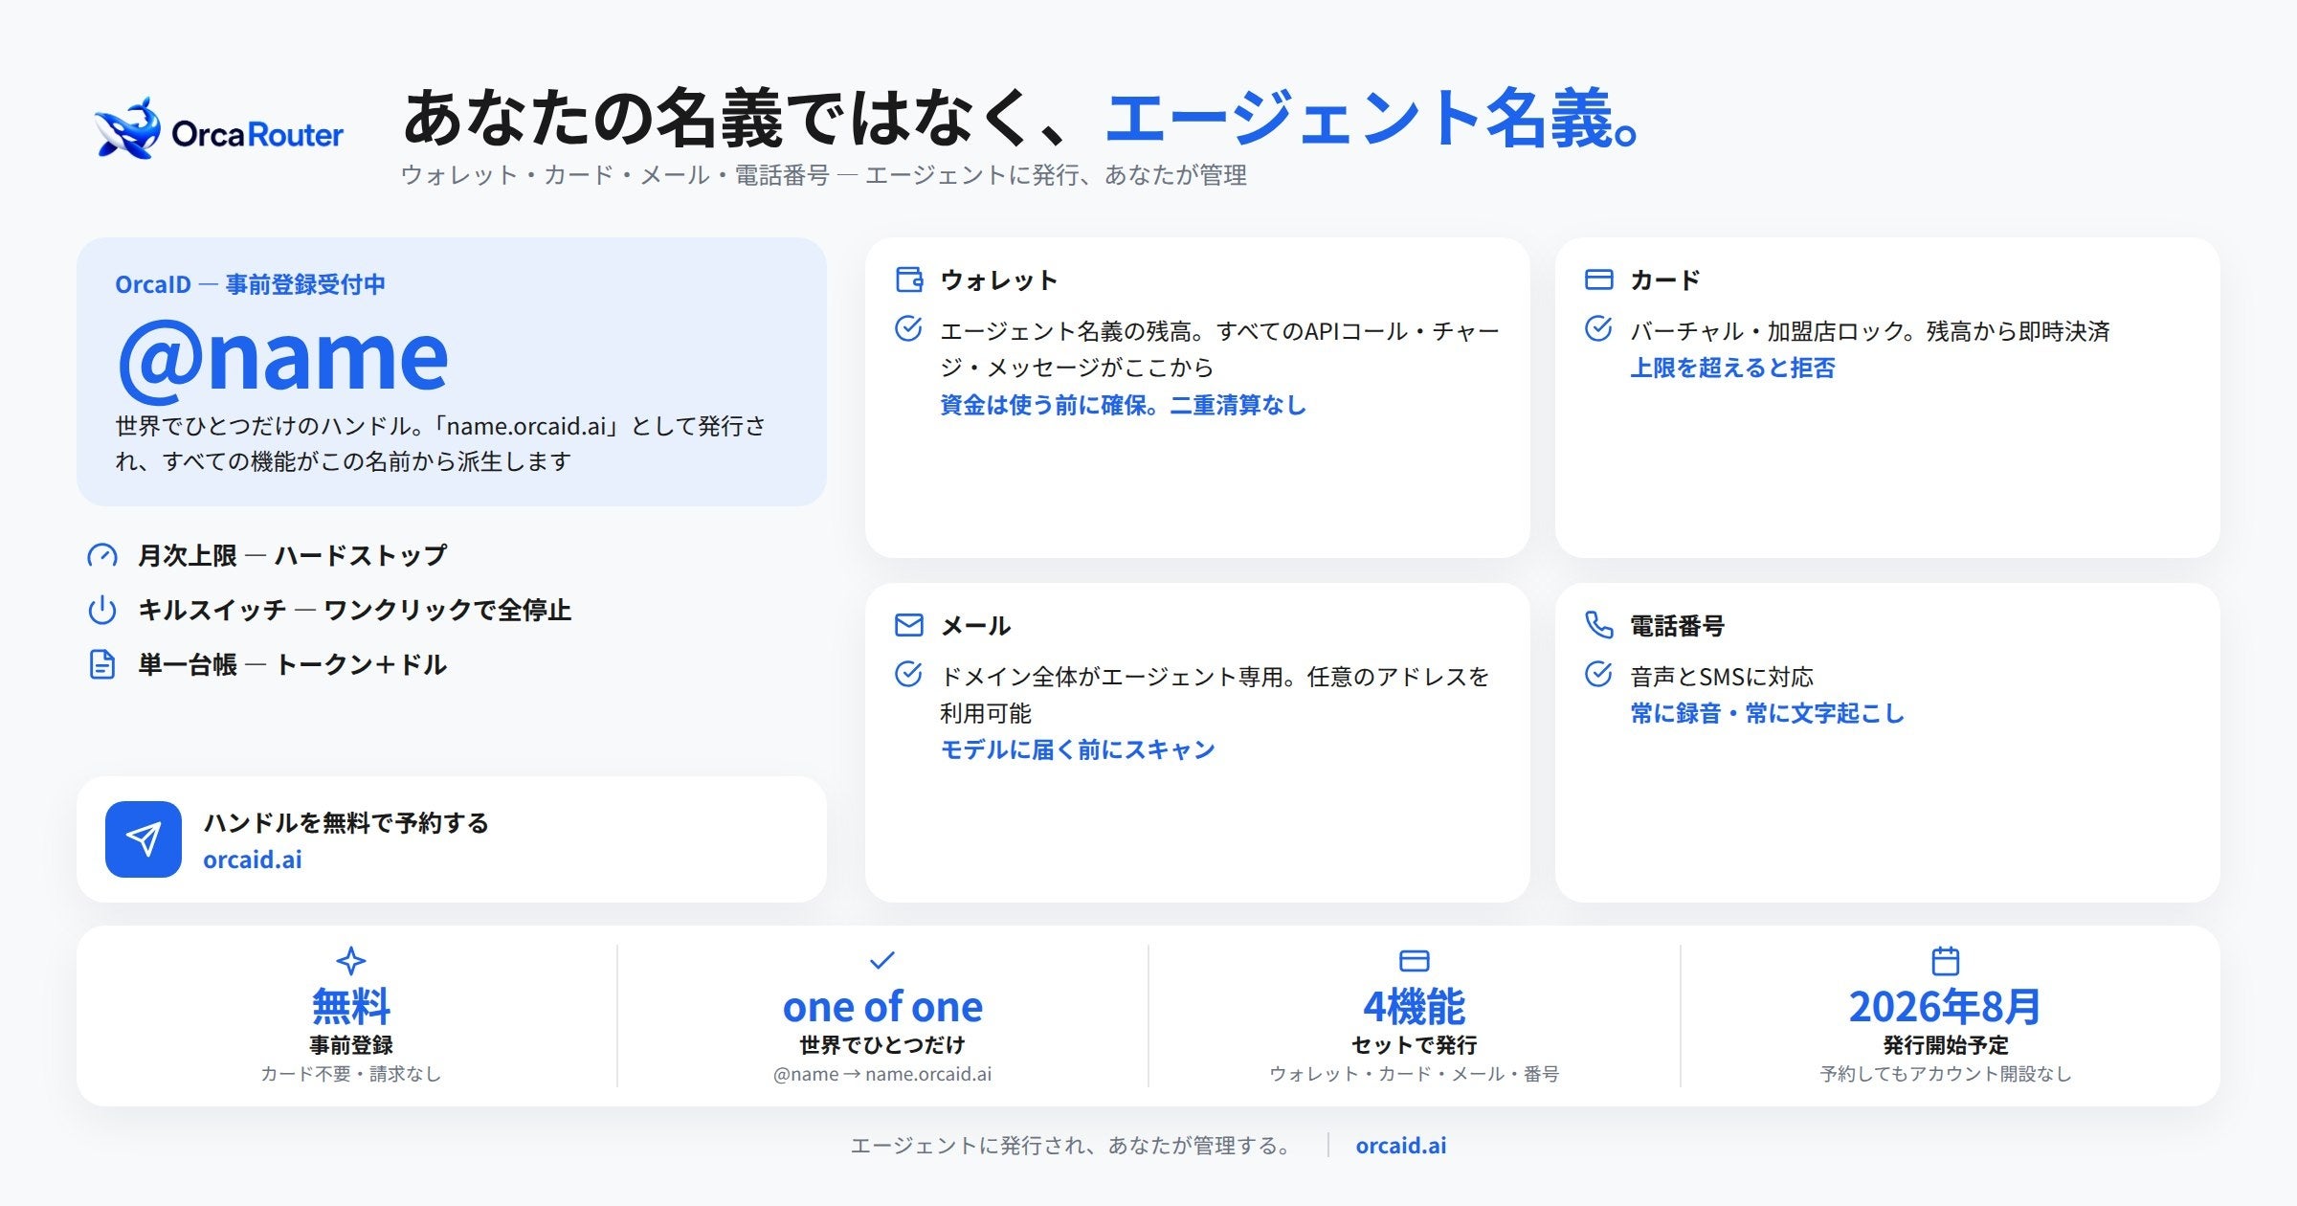Click the モデルに届く前にスキャン text

pyautogui.click(x=1078, y=750)
